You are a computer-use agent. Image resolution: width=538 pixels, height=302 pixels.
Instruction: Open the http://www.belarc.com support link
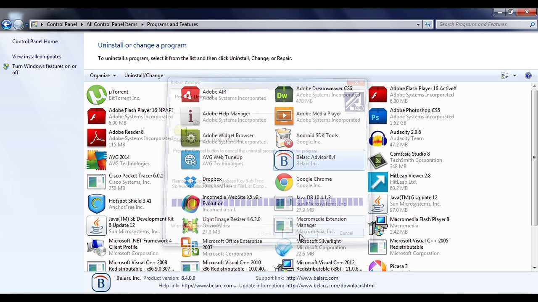(x=312, y=278)
